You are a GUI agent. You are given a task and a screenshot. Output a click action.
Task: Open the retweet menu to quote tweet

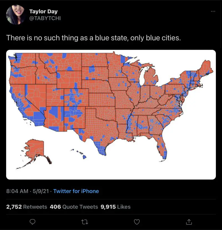[x=85, y=222]
